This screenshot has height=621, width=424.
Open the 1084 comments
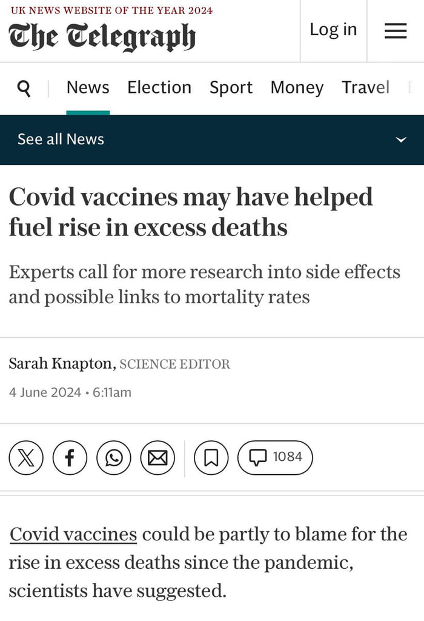click(x=275, y=457)
